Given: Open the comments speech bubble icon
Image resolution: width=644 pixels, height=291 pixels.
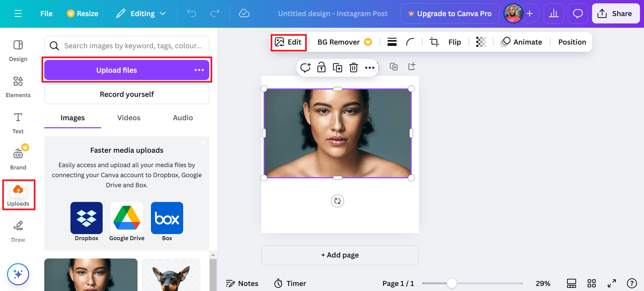Looking at the screenshot, I should pos(578,14).
